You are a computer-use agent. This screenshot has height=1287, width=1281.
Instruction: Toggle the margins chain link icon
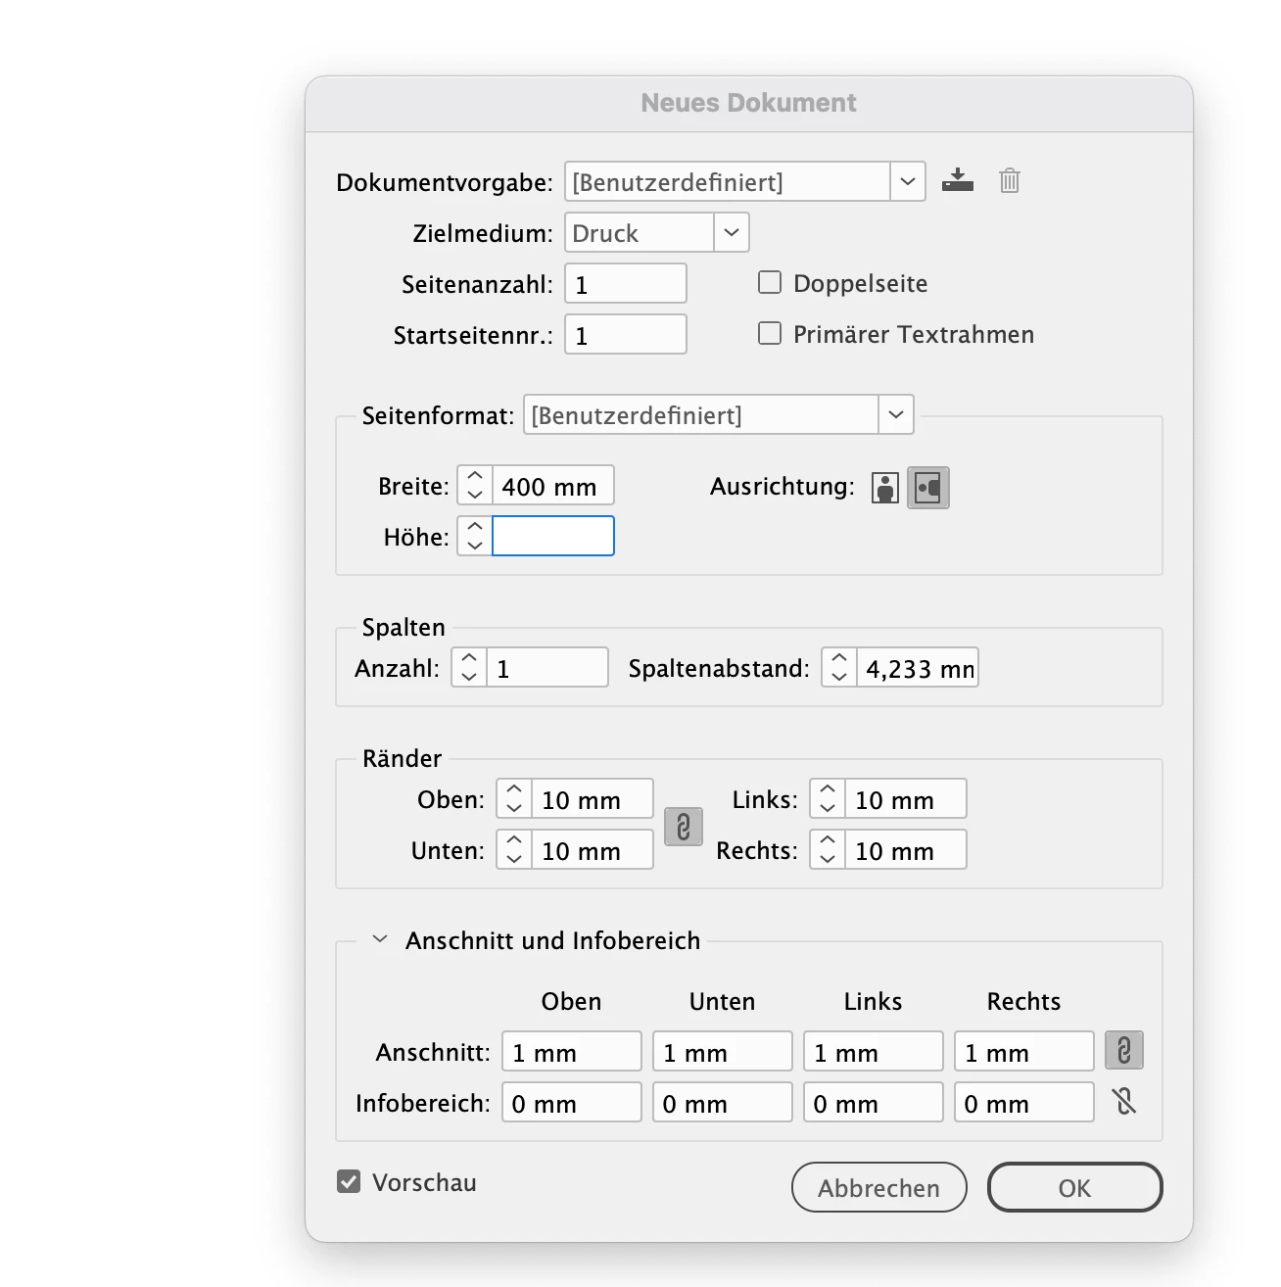coord(684,826)
